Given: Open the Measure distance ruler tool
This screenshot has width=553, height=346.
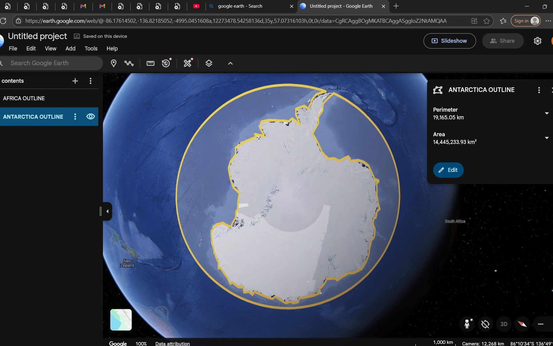Looking at the screenshot, I should (151, 63).
